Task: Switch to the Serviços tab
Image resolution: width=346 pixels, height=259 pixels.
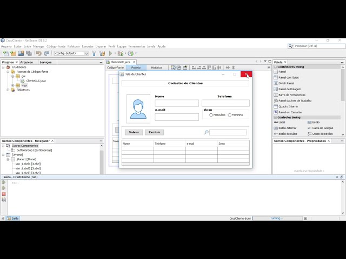Action: tap(45, 63)
